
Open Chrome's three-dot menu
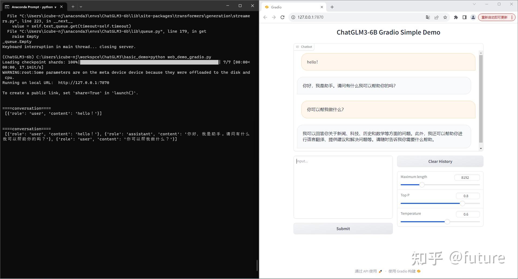point(512,17)
